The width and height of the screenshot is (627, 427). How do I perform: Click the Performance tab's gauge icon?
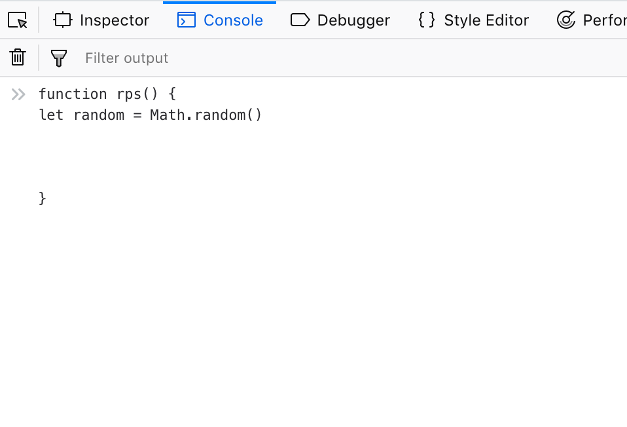566,20
